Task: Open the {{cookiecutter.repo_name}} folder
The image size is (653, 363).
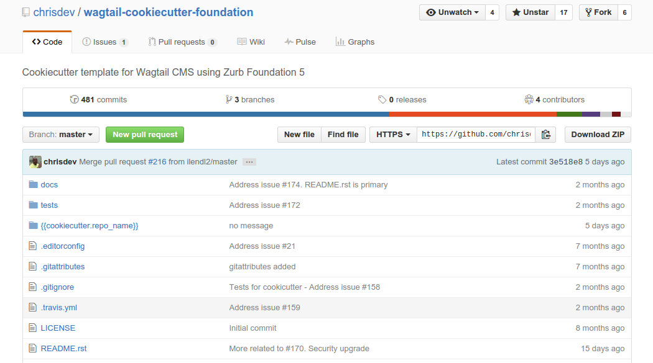Action: (x=90, y=225)
